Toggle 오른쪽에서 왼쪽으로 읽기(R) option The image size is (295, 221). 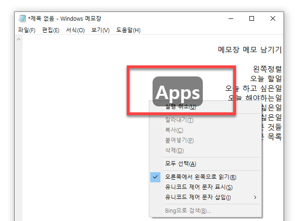205,177
